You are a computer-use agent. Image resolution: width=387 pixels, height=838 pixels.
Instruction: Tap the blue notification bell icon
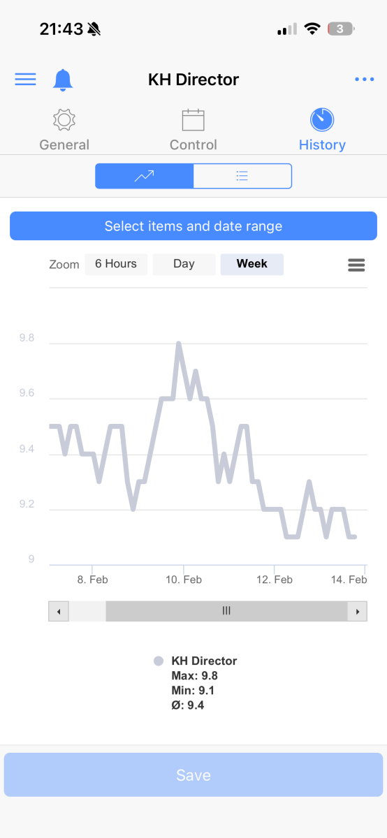coord(63,80)
